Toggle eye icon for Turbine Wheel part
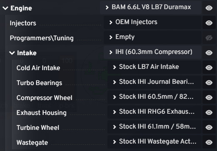This screenshot has height=151, width=217. click(209, 127)
